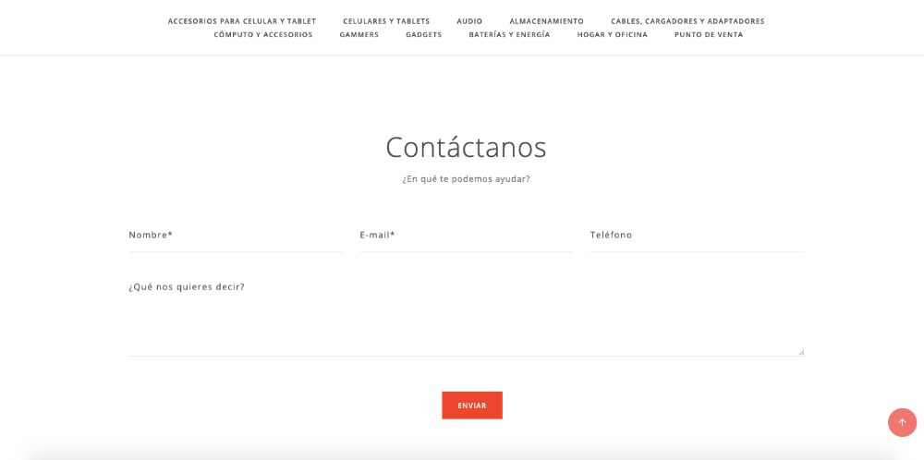Click the '¿En qué te podemos ayudar?' subtitle
The height and width of the screenshot is (460, 924).
click(x=466, y=179)
